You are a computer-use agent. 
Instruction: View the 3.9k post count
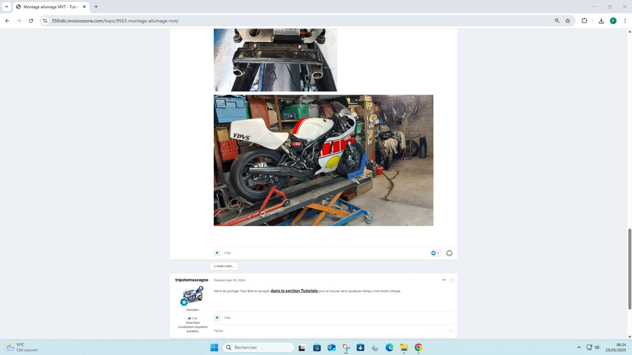coord(193,319)
